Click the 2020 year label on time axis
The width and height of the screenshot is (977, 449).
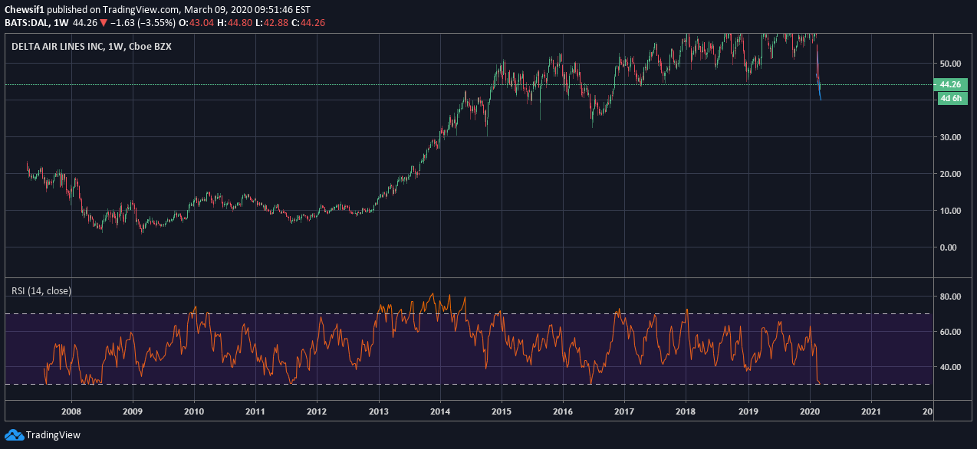tap(810, 411)
